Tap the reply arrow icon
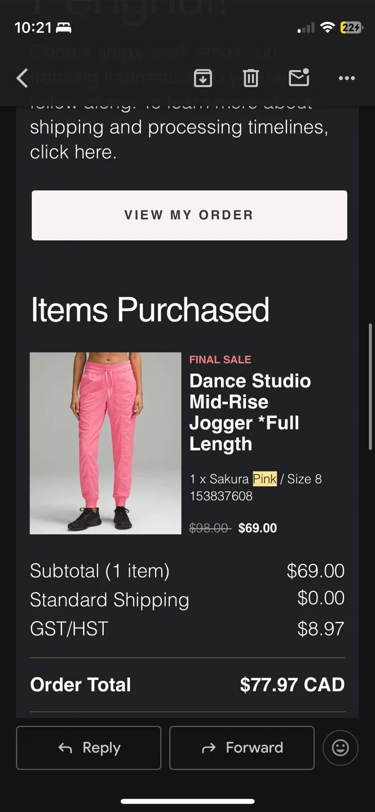 (x=66, y=748)
